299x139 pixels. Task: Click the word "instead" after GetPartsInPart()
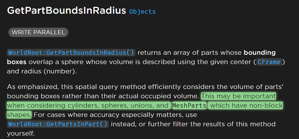point(124,124)
